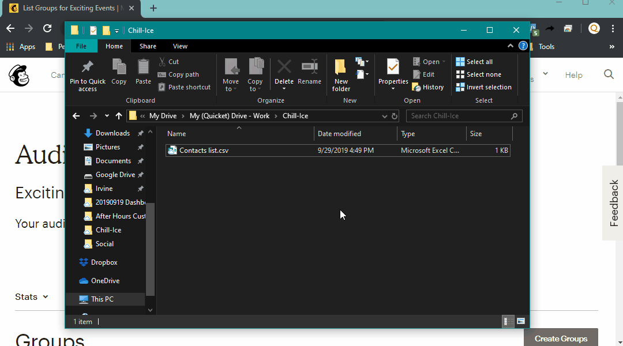Screen dimensions: 623x346
Task: Expand the address bar history dropdown
Action: [384, 116]
